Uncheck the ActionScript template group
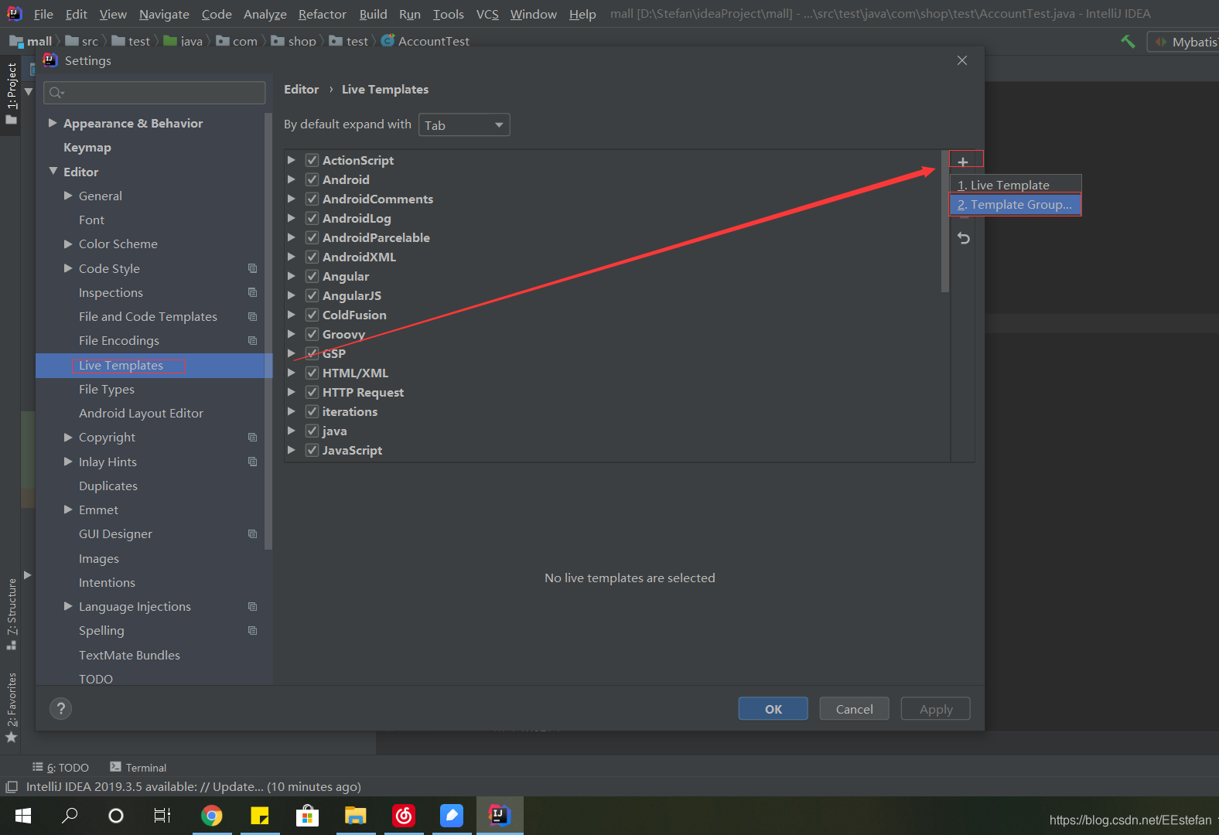1219x835 pixels. click(312, 160)
